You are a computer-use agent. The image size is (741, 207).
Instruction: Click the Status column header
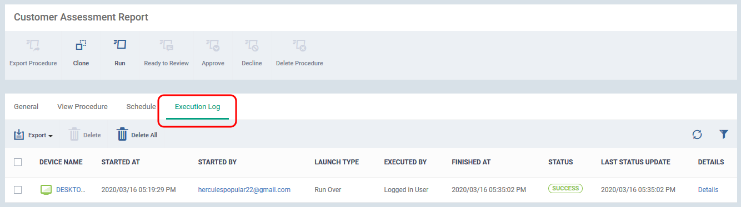(560, 162)
